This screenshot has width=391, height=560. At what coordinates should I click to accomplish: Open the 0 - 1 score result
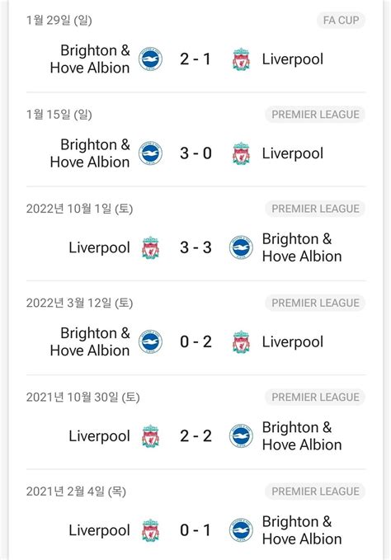(x=195, y=530)
